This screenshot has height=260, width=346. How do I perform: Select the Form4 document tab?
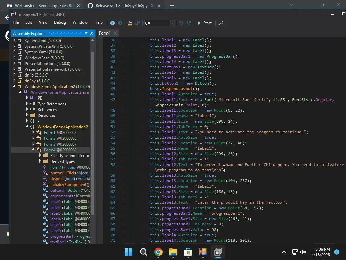click(x=105, y=33)
